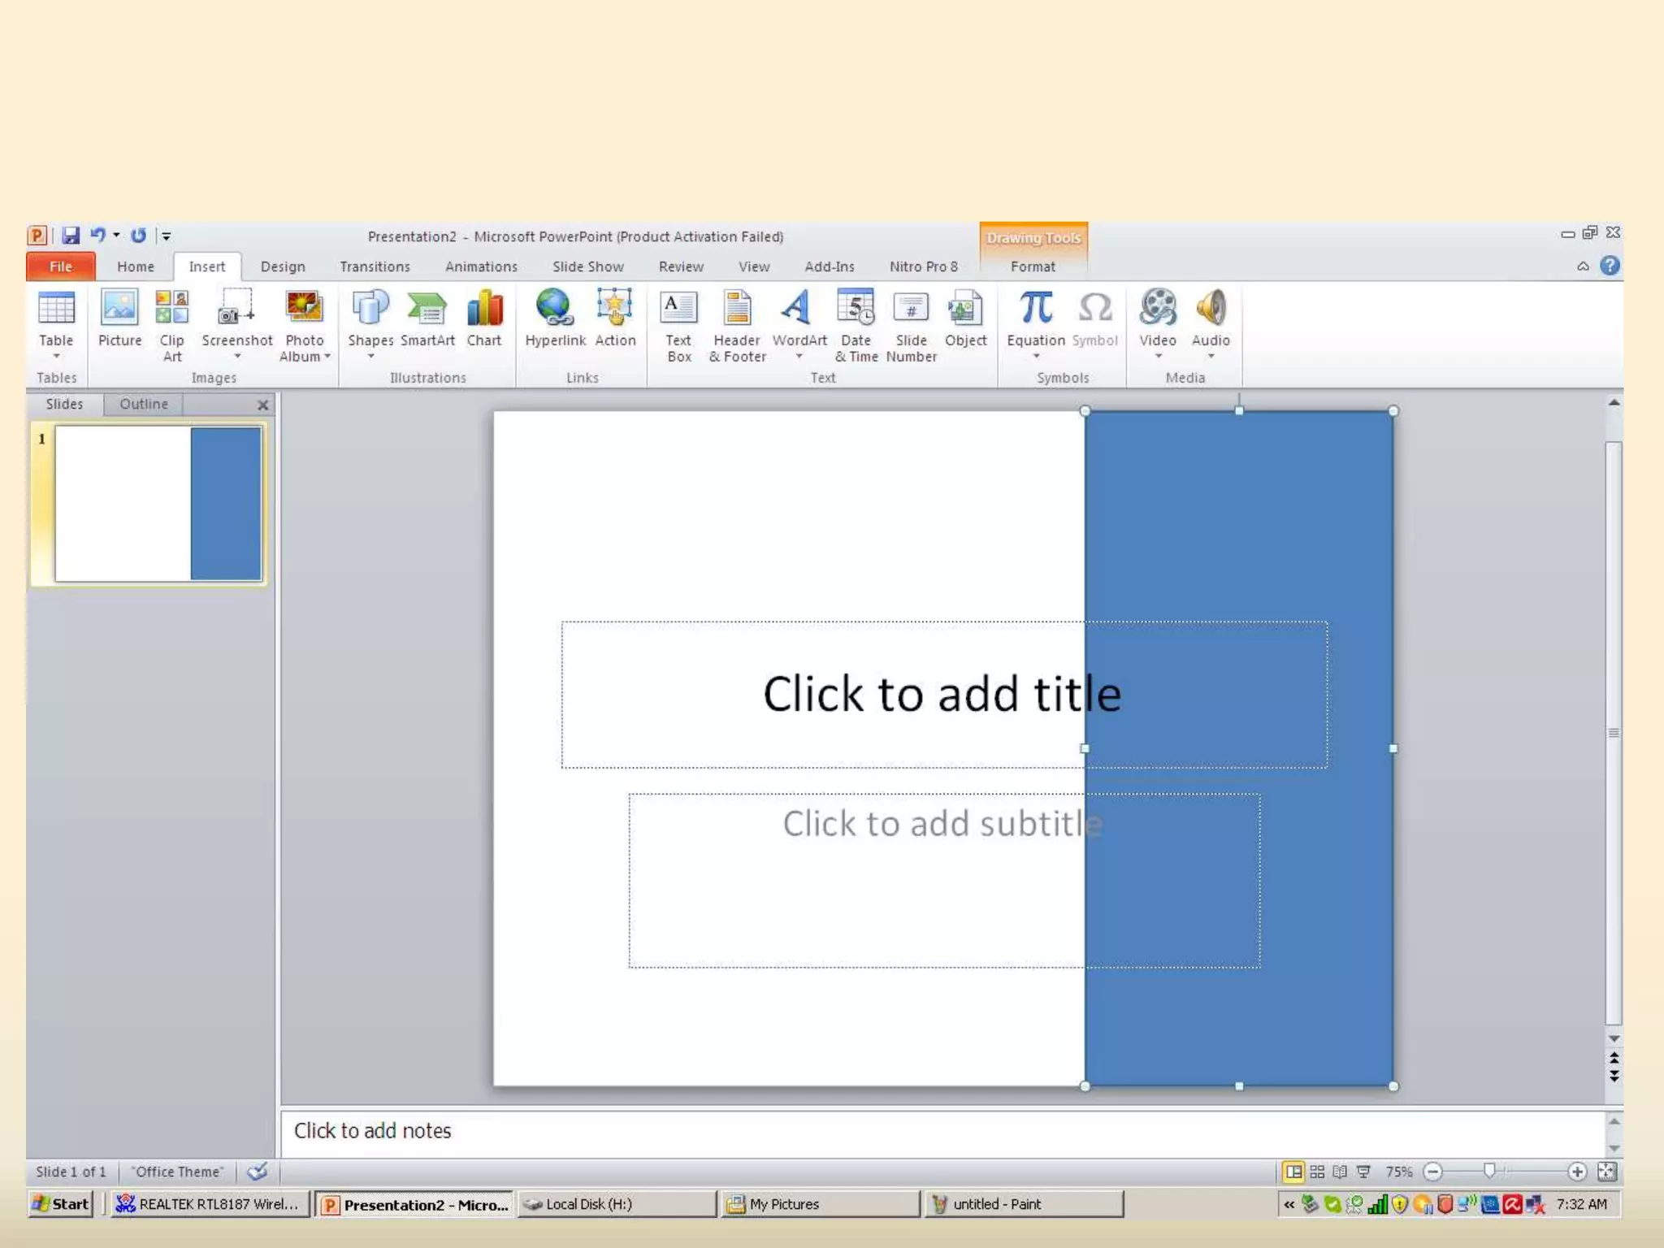The height and width of the screenshot is (1248, 1664).
Task: Select slide 1 thumbnail in Slides pane
Action: pyautogui.click(x=158, y=504)
